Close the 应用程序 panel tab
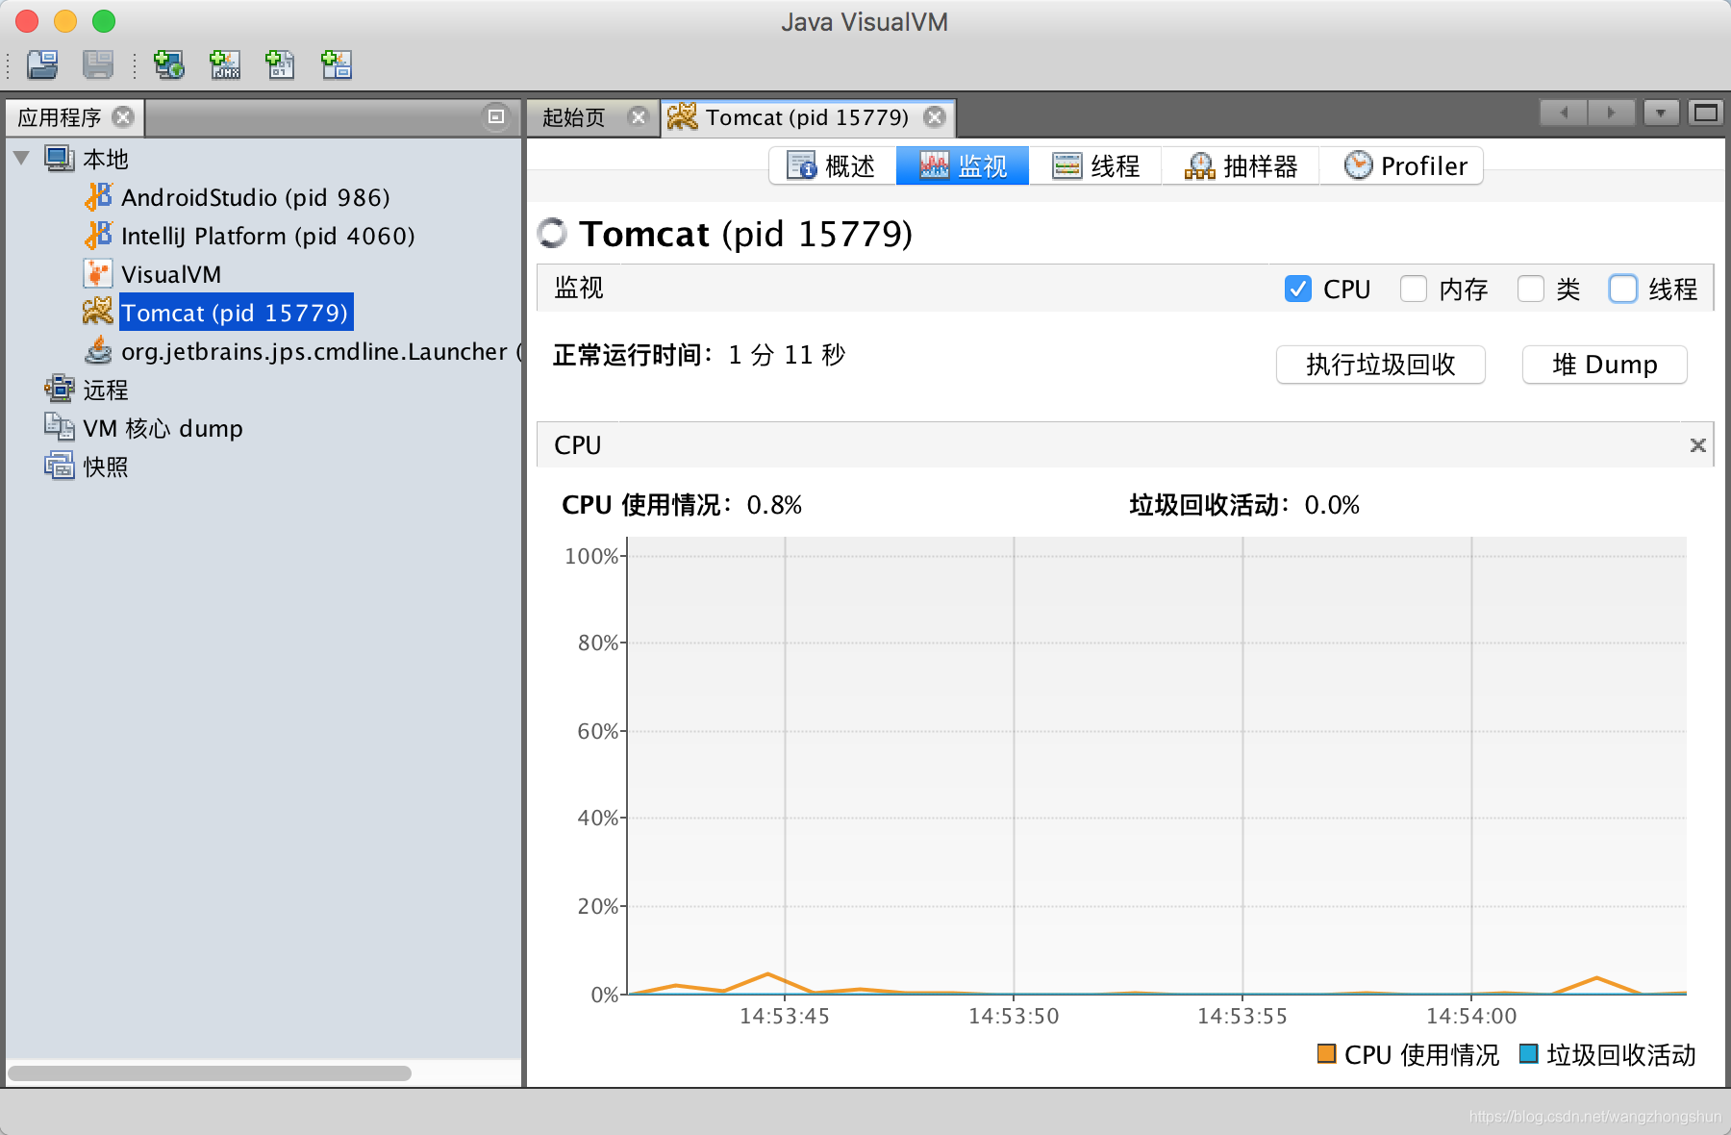1731x1135 pixels. [x=123, y=117]
